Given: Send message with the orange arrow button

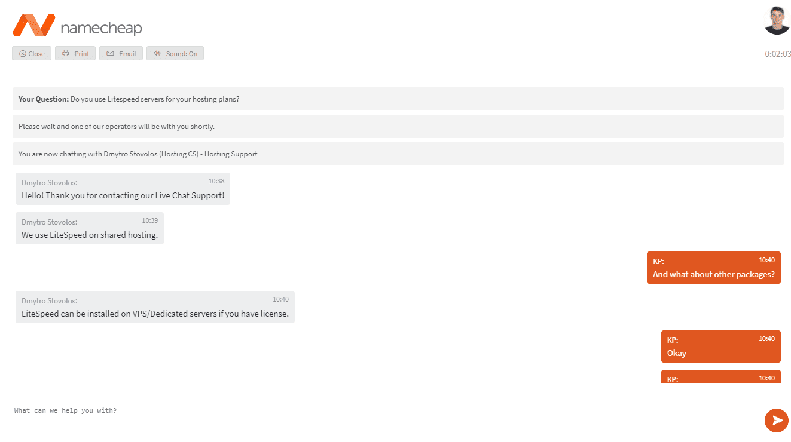Looking at the screenshot, I should pos(776,420).
